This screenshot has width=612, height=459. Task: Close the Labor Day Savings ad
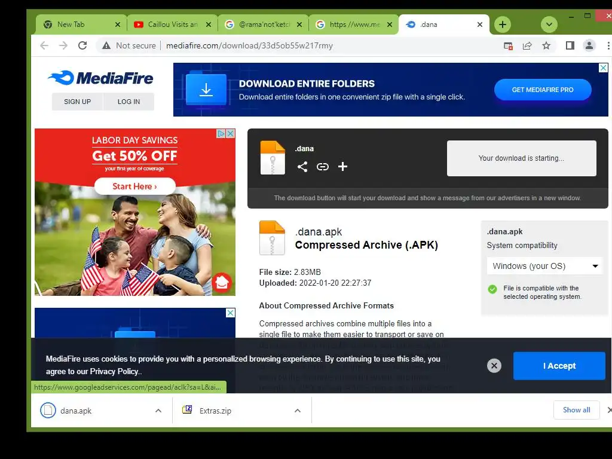click(x=231, y=133)
